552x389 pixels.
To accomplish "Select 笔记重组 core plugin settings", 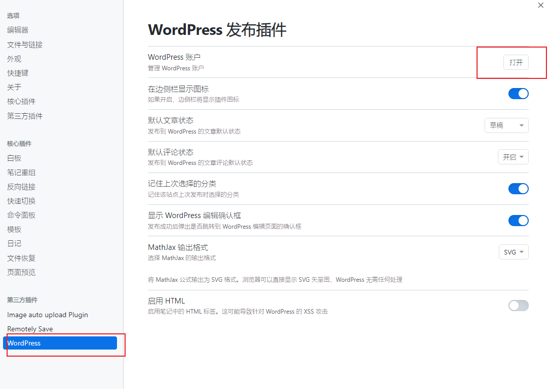I will (x=21, y=172).
